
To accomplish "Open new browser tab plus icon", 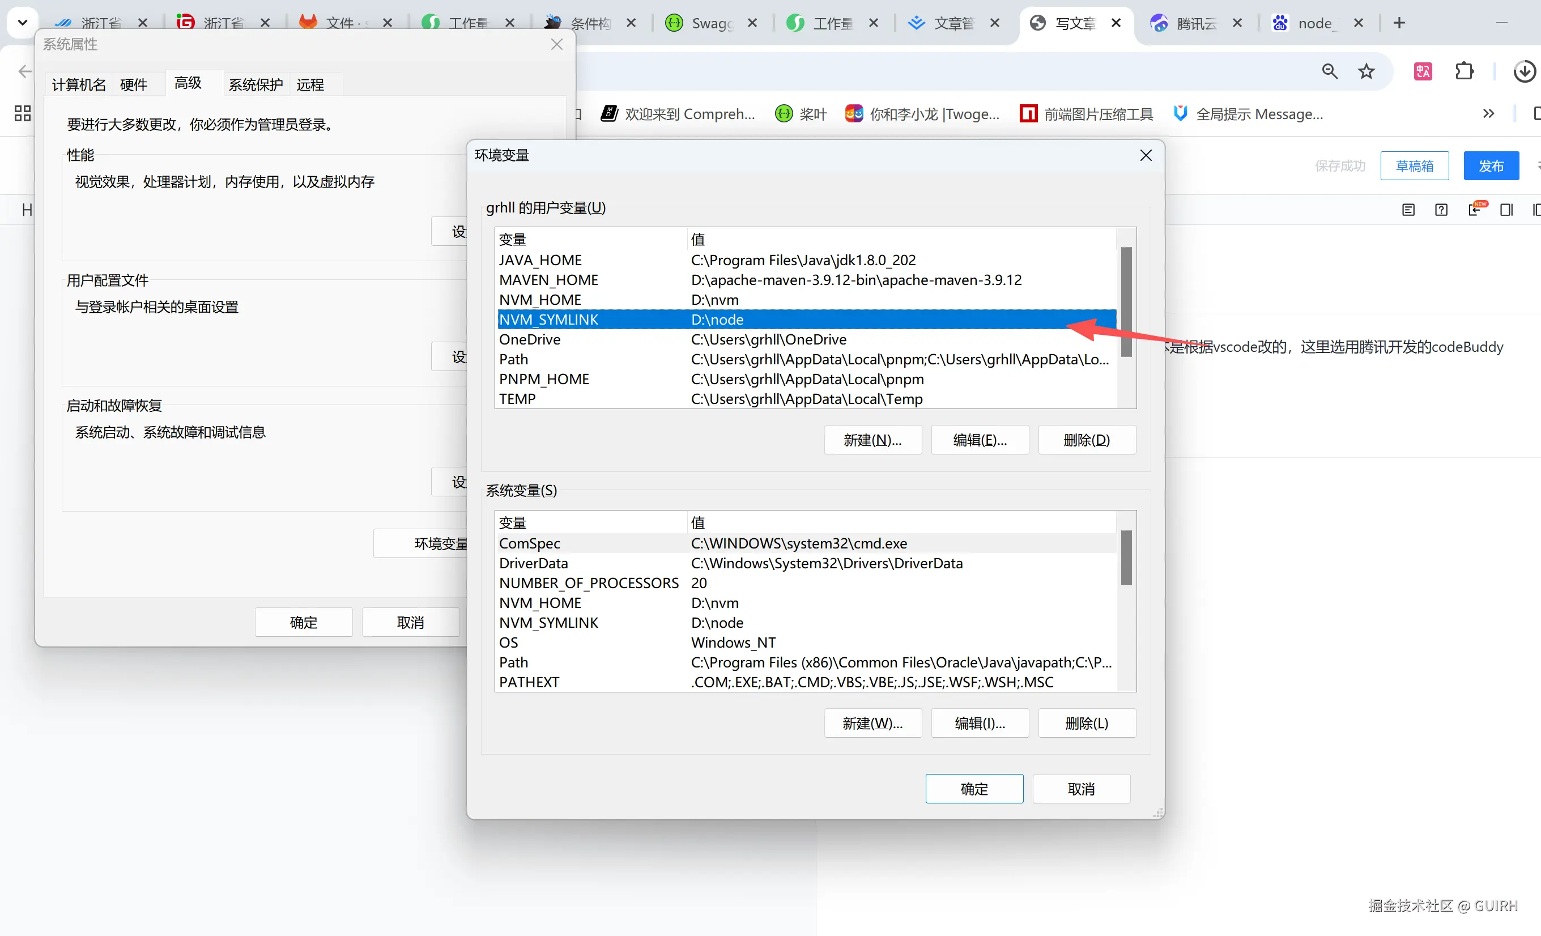I will (x=1399, y=23).
